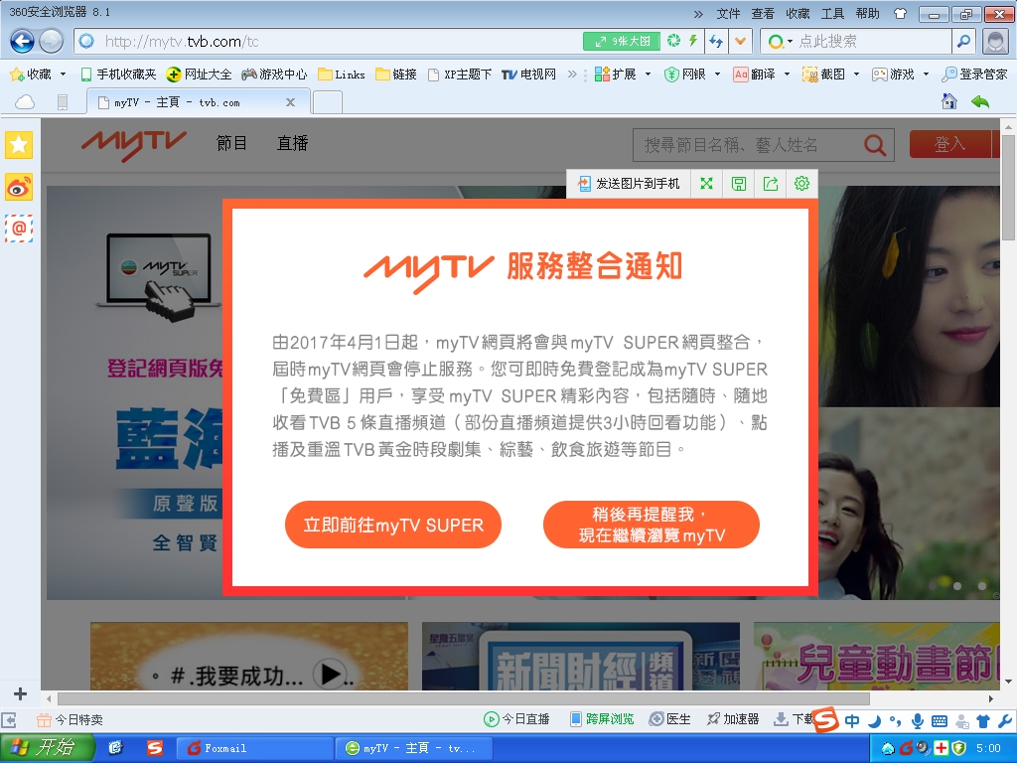Image resolution: width=1017 pixels, height=763 pixels.
Task: Open the XP主题下 bookmark
Action: coord(460,75)
